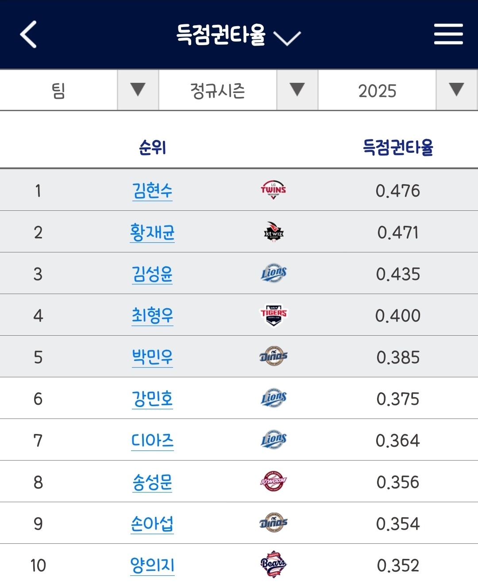Click the LG Twins logo
478x585 pixels.
tap(274, 190)
